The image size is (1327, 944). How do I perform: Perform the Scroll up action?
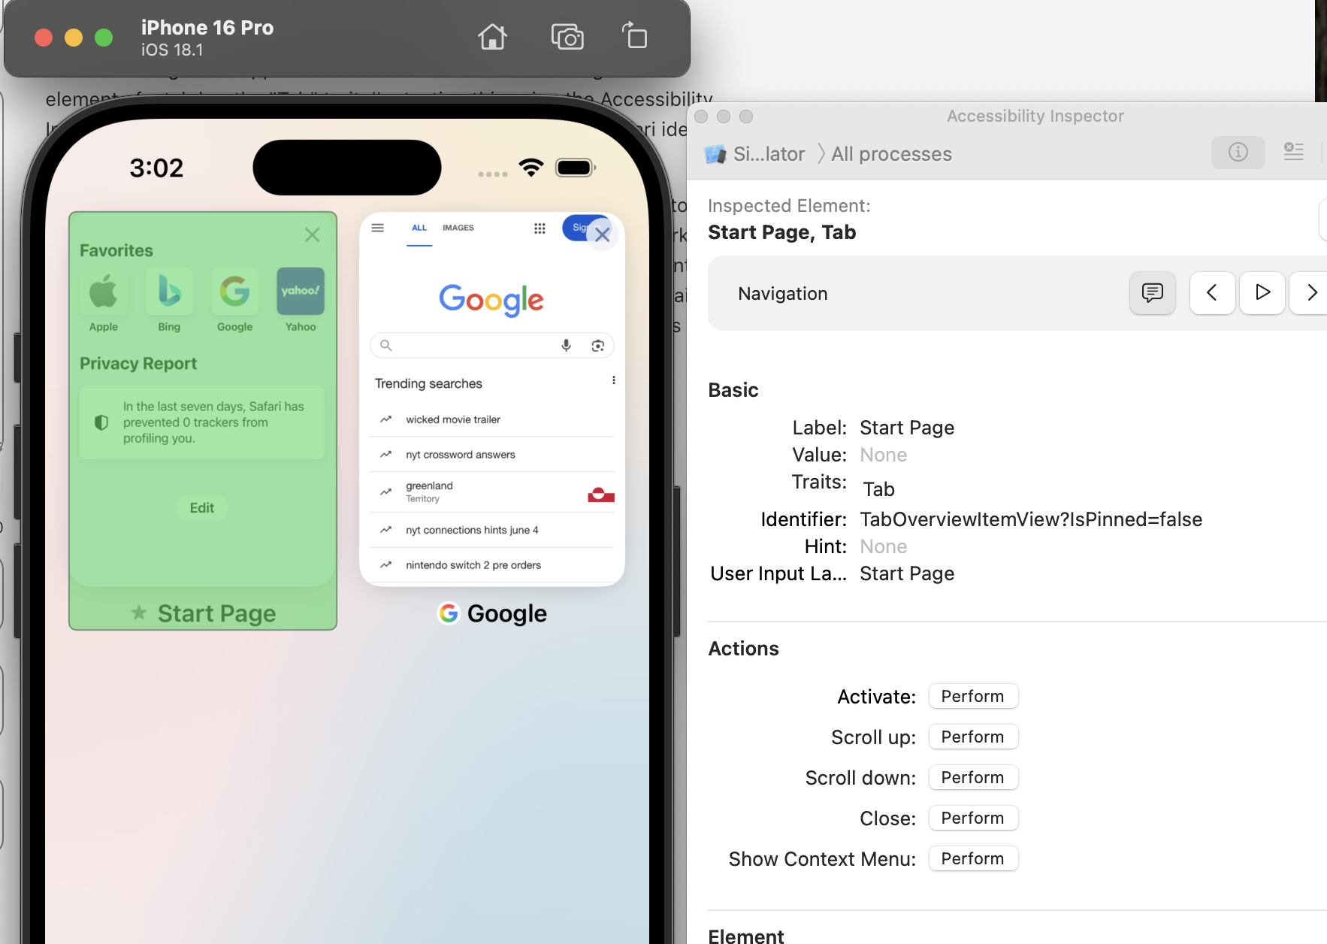tap(973, 737)
